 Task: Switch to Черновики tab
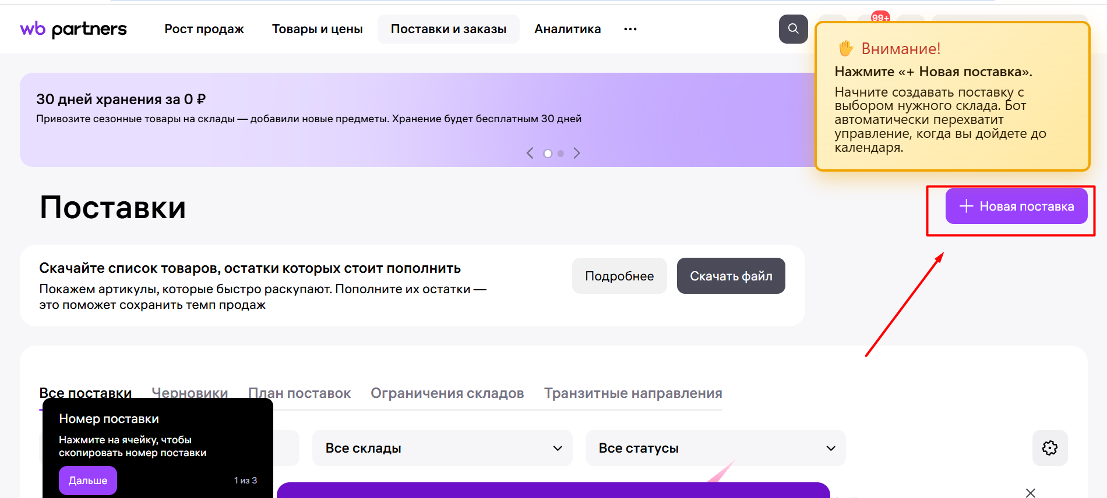click(x=190, y=393)
